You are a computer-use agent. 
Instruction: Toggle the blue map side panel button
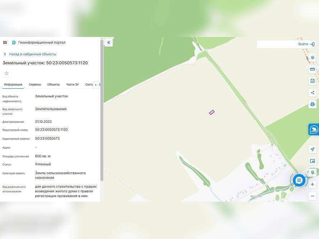point(313,129)
